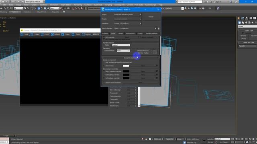
Task: Switch to the Common tab in Render Setup
Action: 105,34
